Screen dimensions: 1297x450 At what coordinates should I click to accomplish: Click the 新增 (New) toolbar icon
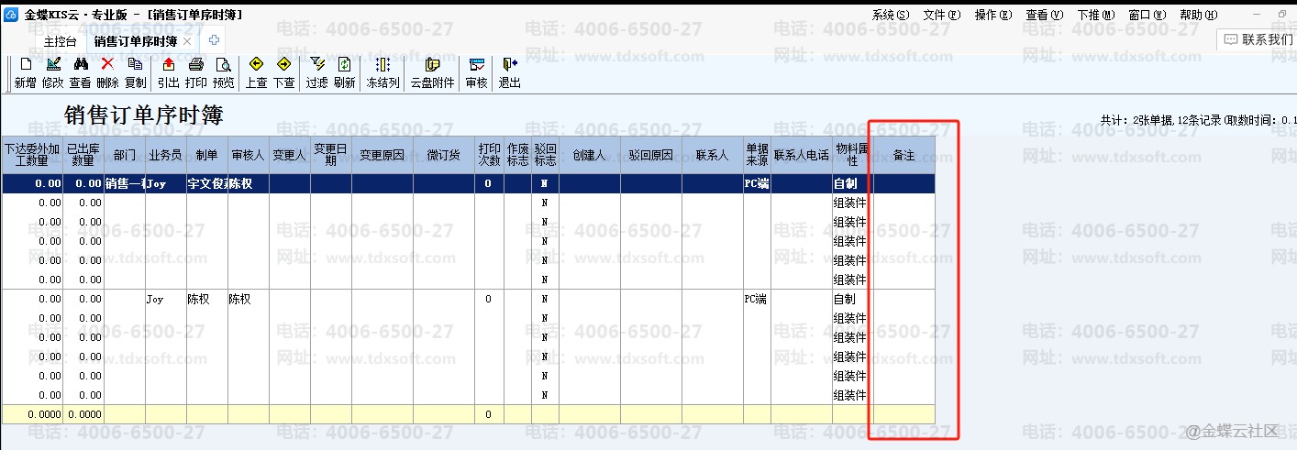pos(26,64)
